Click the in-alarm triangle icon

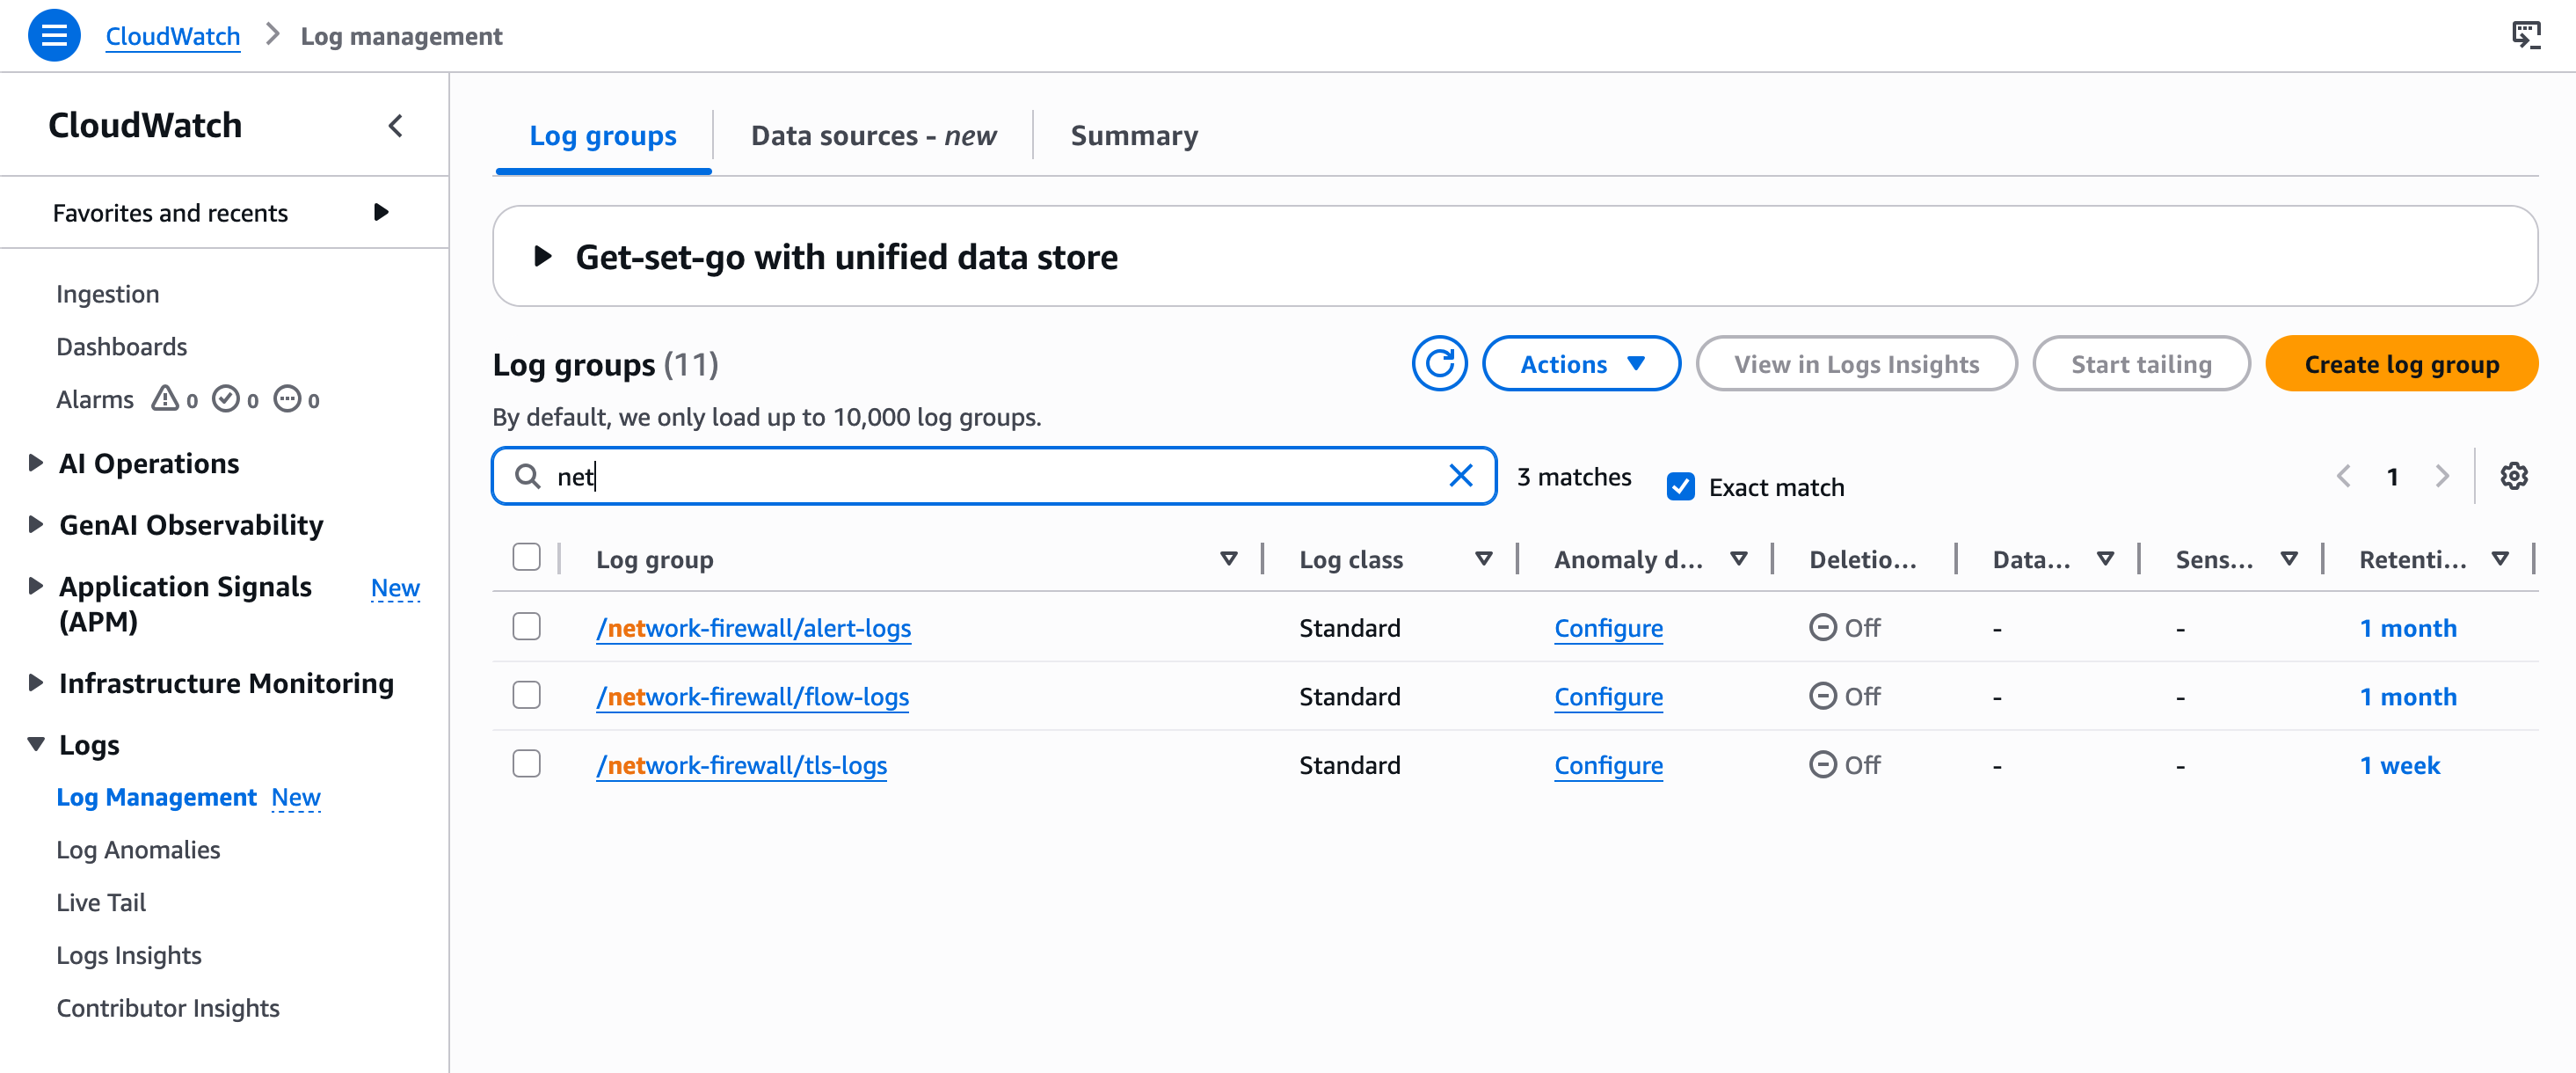[x=164, y=400]
